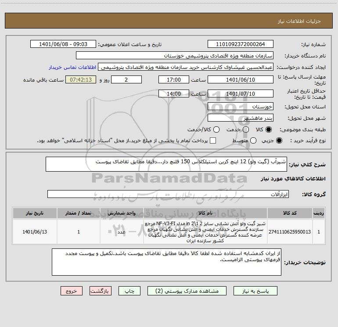The image size is (338, 327).
Task: Open مشاهده مدارک پیوستی (2) button
Action: pyautogui.click(x=187, y=291)
